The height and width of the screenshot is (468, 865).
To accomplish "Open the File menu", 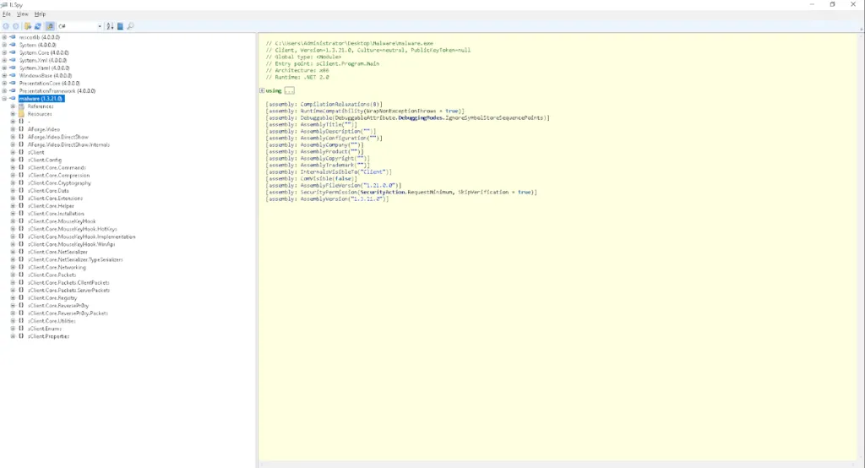I will pos(7,14).
